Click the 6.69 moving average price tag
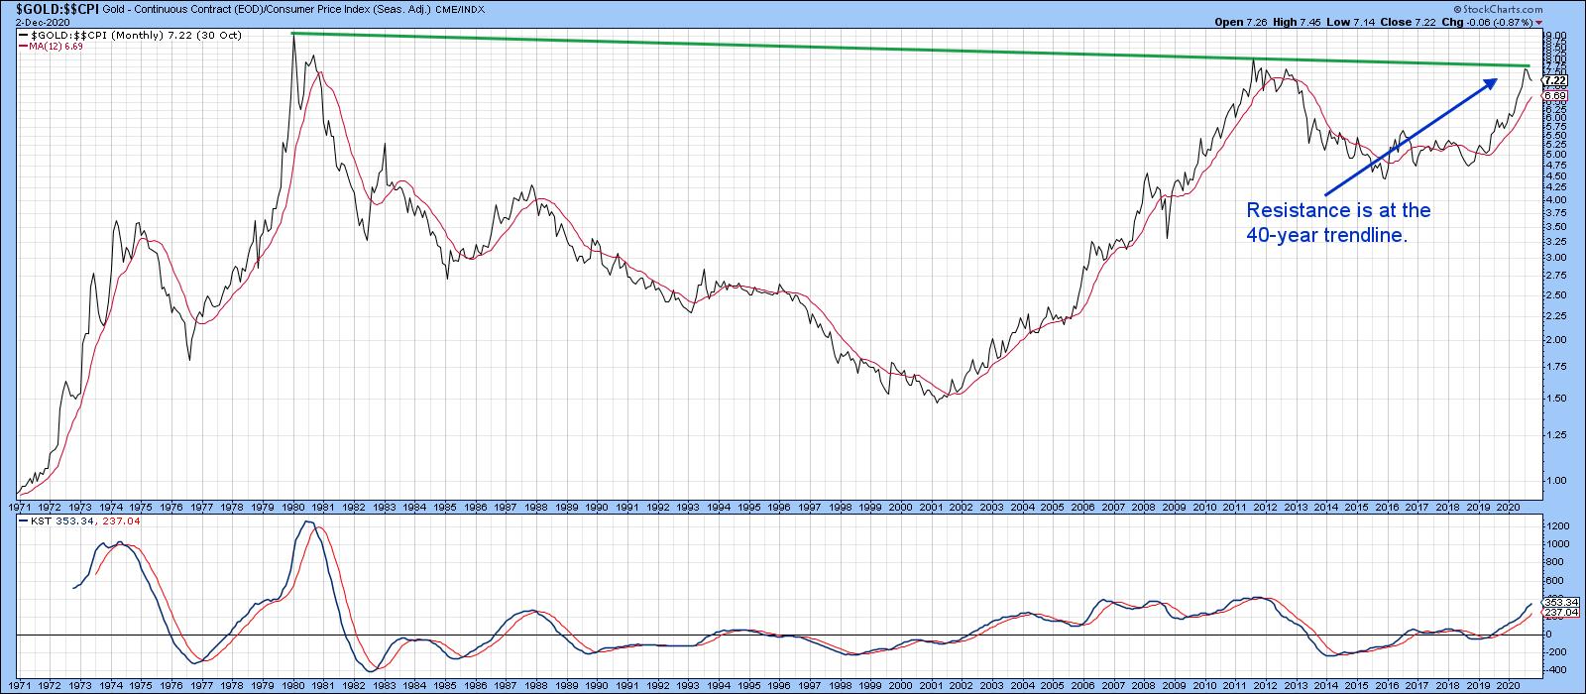Image resolution: width=1586 pixels, height=694 pixels. coord(1533,95)
